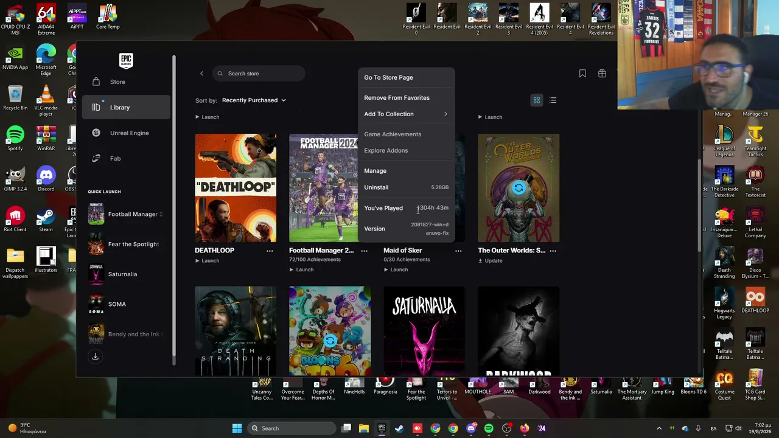Image resolution: width=779 pixels, height=438 pixels.
Task: Open the League of Legends desktop icon
Action: [x=724, y=141]
